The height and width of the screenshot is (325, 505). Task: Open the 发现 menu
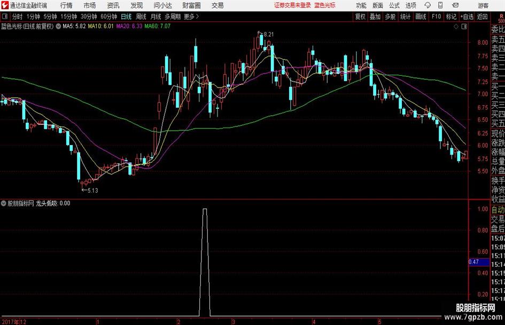137,5
